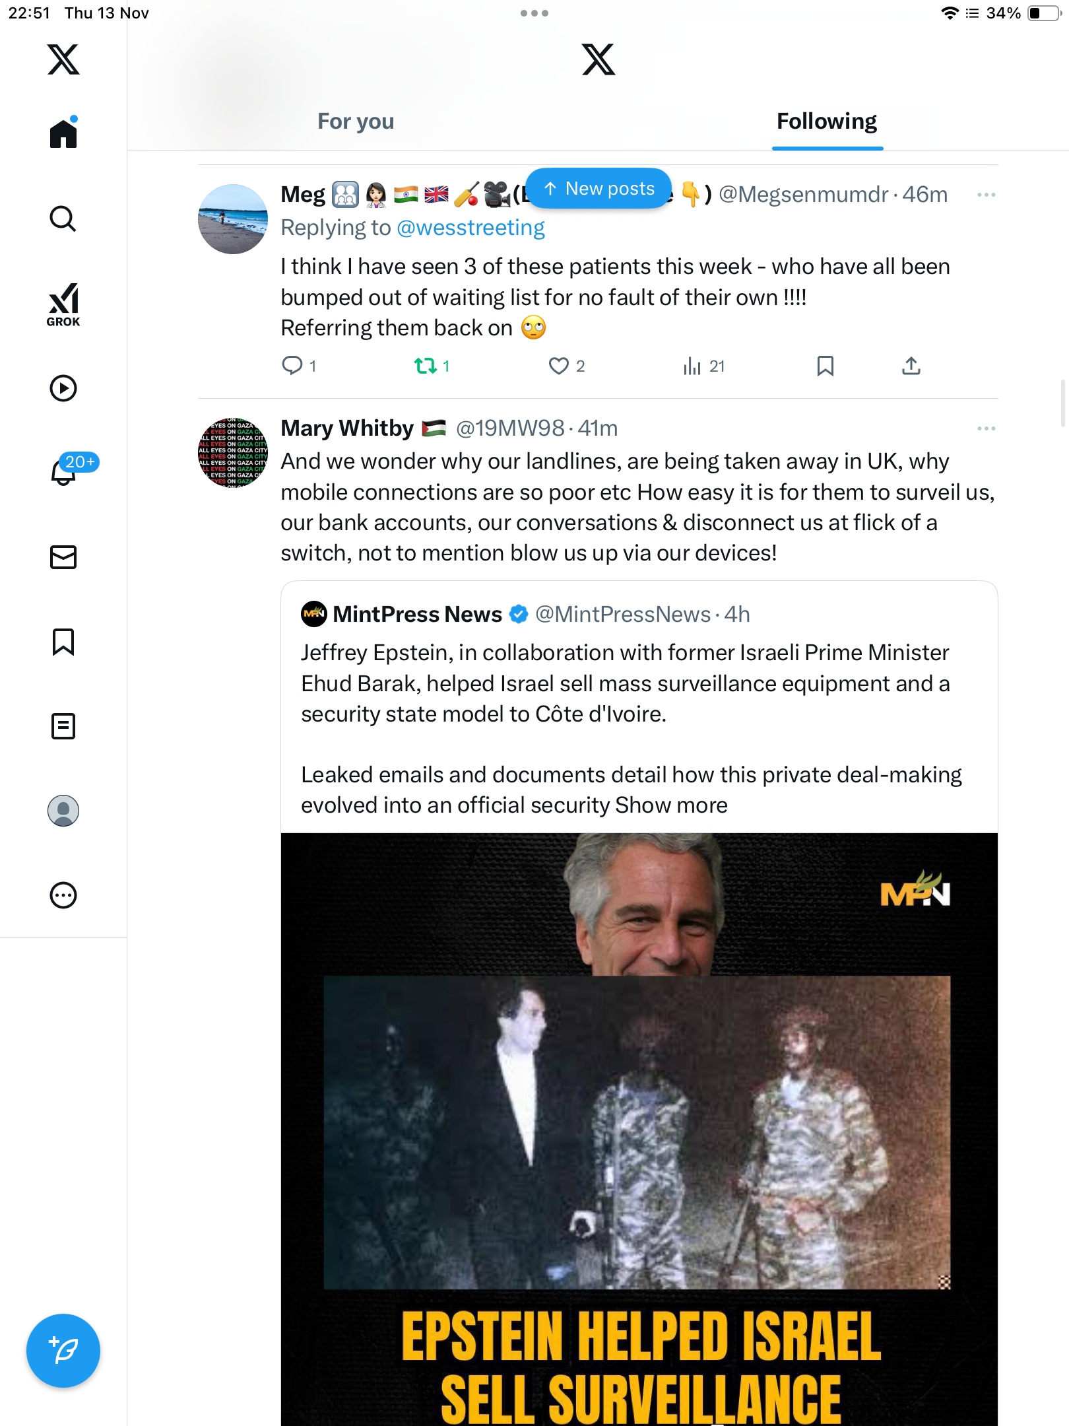Screen dimensions: 1069x1426
Task: Open the circled more menu in sidebar
Action: [x=63, y=895]
